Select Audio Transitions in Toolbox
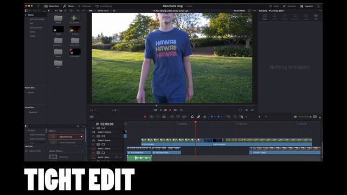The width and height of the screenshot is (347, 195). coord(37,139)
